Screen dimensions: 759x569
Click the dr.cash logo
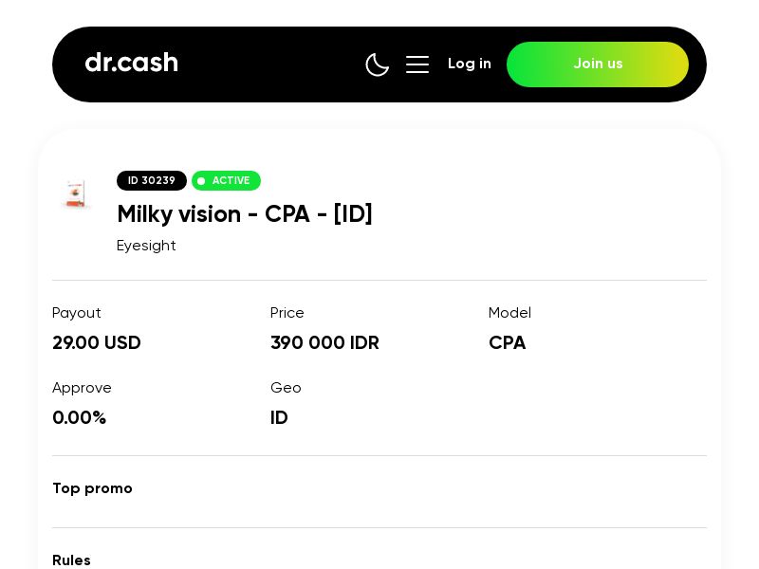click(x=131, y=63)
